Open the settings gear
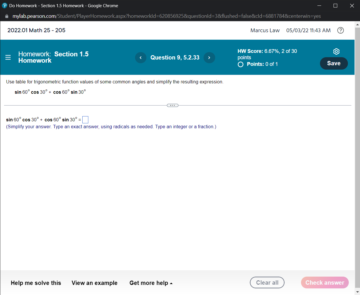The width and height of the screenshot is (360, 295). [336, 51]
